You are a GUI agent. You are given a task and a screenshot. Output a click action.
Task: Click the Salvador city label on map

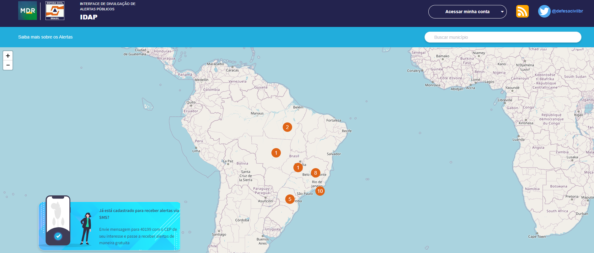334,154
